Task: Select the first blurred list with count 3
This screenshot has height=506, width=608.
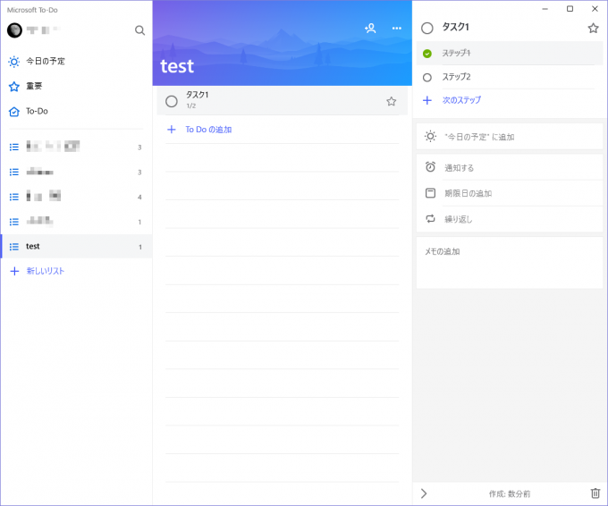Action: 76,147
